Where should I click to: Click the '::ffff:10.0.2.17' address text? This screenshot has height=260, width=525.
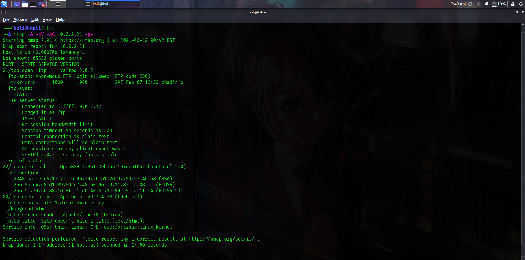79,106
